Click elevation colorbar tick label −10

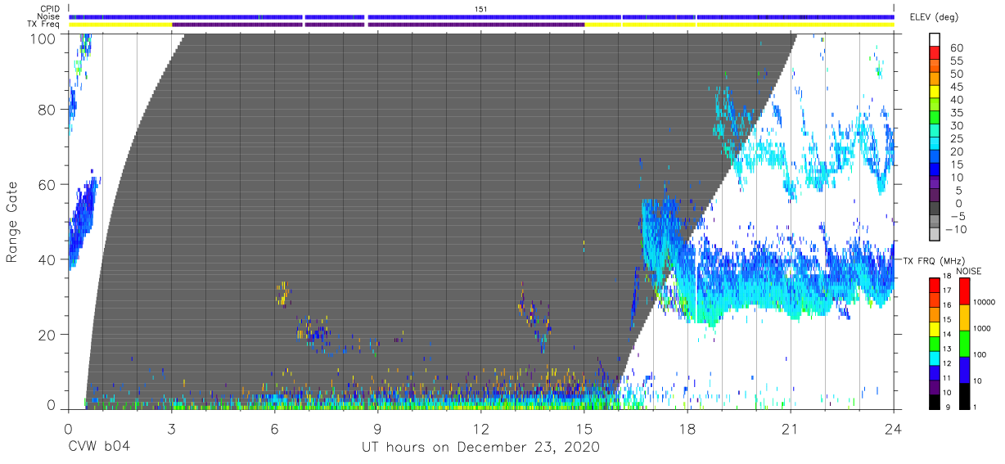pyautogui.click(x=954, y=229)
